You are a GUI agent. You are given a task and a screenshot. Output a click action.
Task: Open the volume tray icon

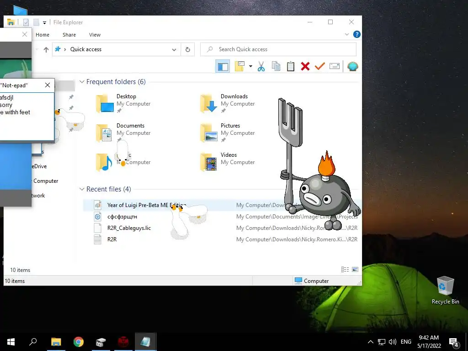click(393, 342)
